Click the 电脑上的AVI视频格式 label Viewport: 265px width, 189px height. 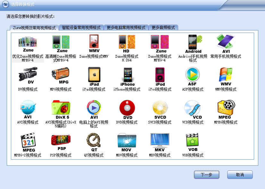(x=94, y=124)
